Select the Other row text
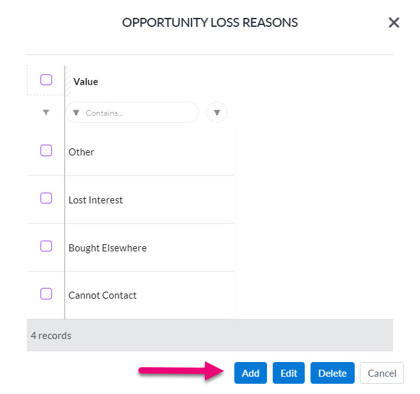The width and height of the screenshot is (420, 394). tap(81, 152)
